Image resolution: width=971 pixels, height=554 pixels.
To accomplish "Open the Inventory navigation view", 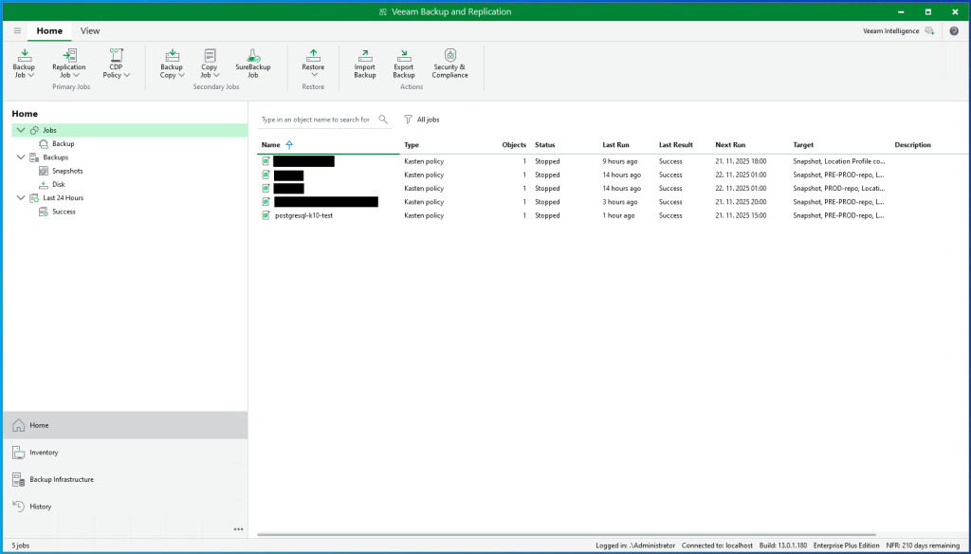I will tap(44, 452).
